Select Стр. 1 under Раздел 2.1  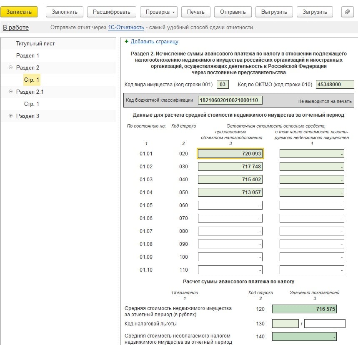32,104
